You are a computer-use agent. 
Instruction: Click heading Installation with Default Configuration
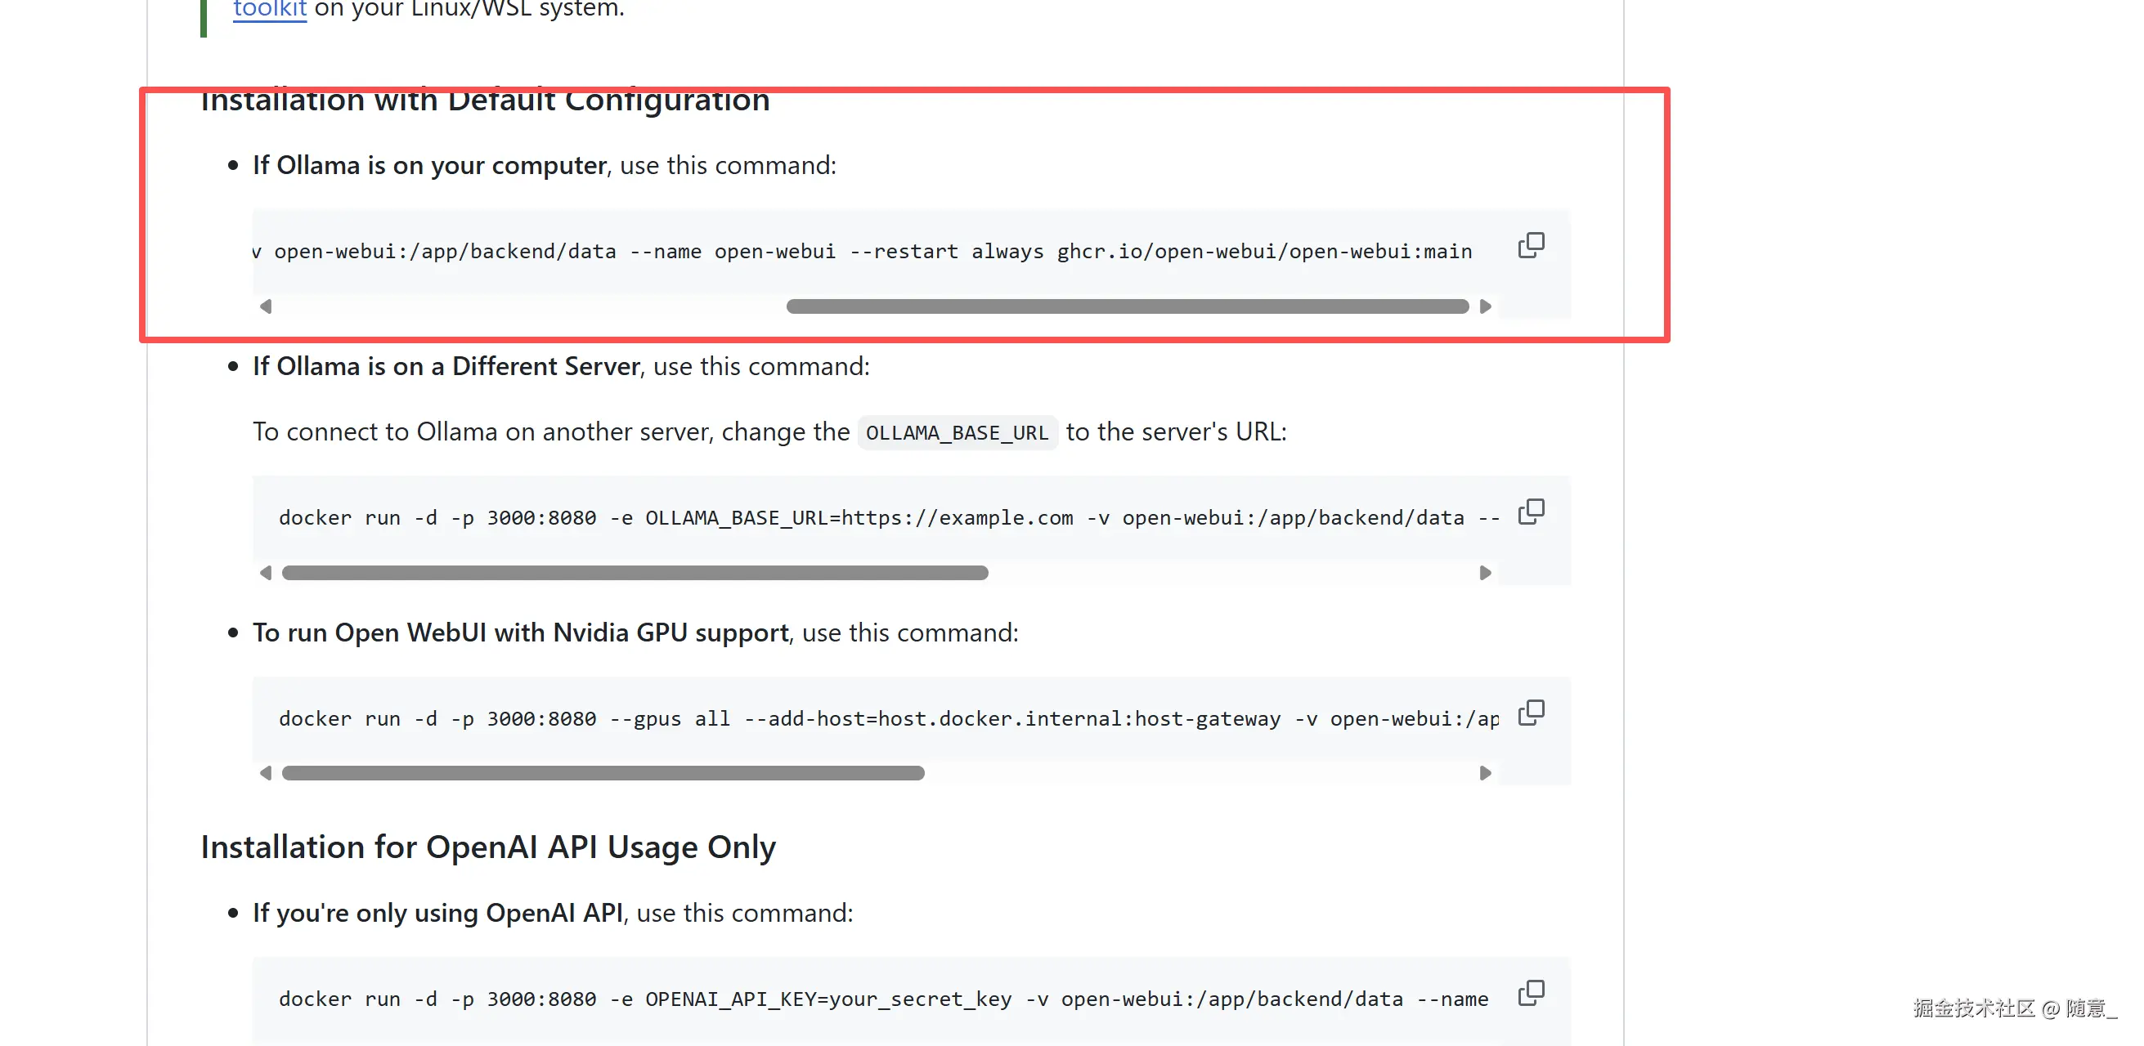[484, 101]
